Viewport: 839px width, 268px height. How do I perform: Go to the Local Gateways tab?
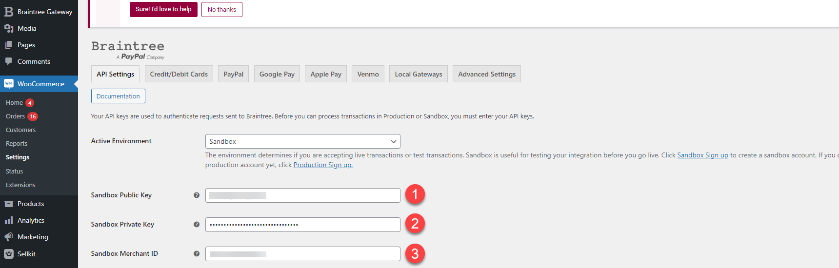pyautogui.click(x=419, y=74)
